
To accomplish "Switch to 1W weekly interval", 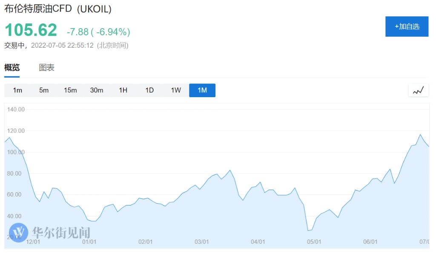I will click(x=176, y=90).
